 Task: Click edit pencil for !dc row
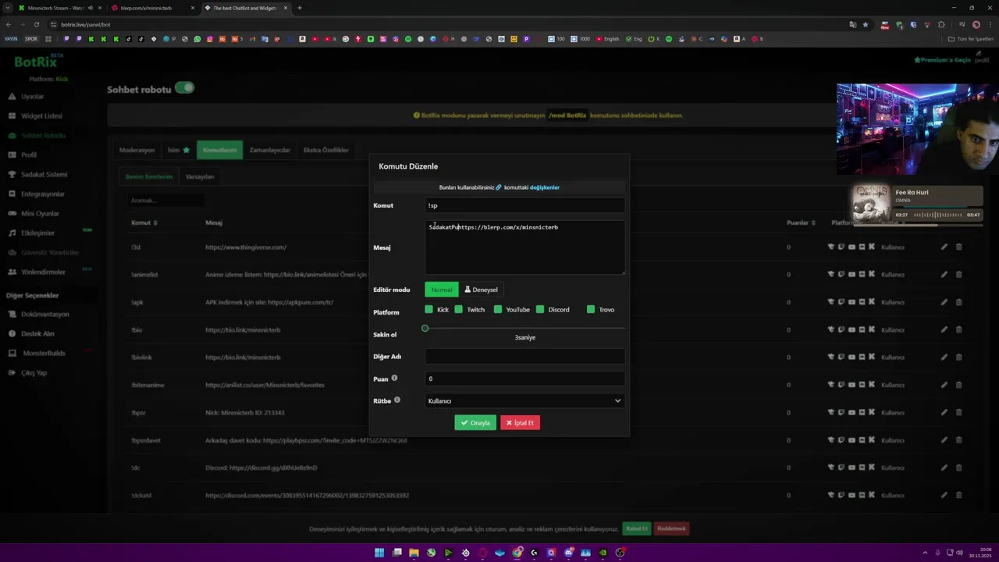pos(944,468)
